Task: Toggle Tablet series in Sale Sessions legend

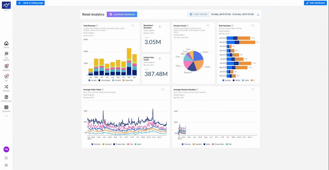Action: [x=245, y=80]
